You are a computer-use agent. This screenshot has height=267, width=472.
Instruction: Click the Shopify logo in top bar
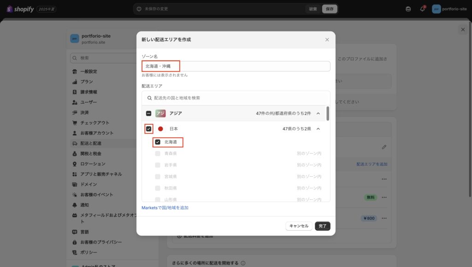coord(20,9)
